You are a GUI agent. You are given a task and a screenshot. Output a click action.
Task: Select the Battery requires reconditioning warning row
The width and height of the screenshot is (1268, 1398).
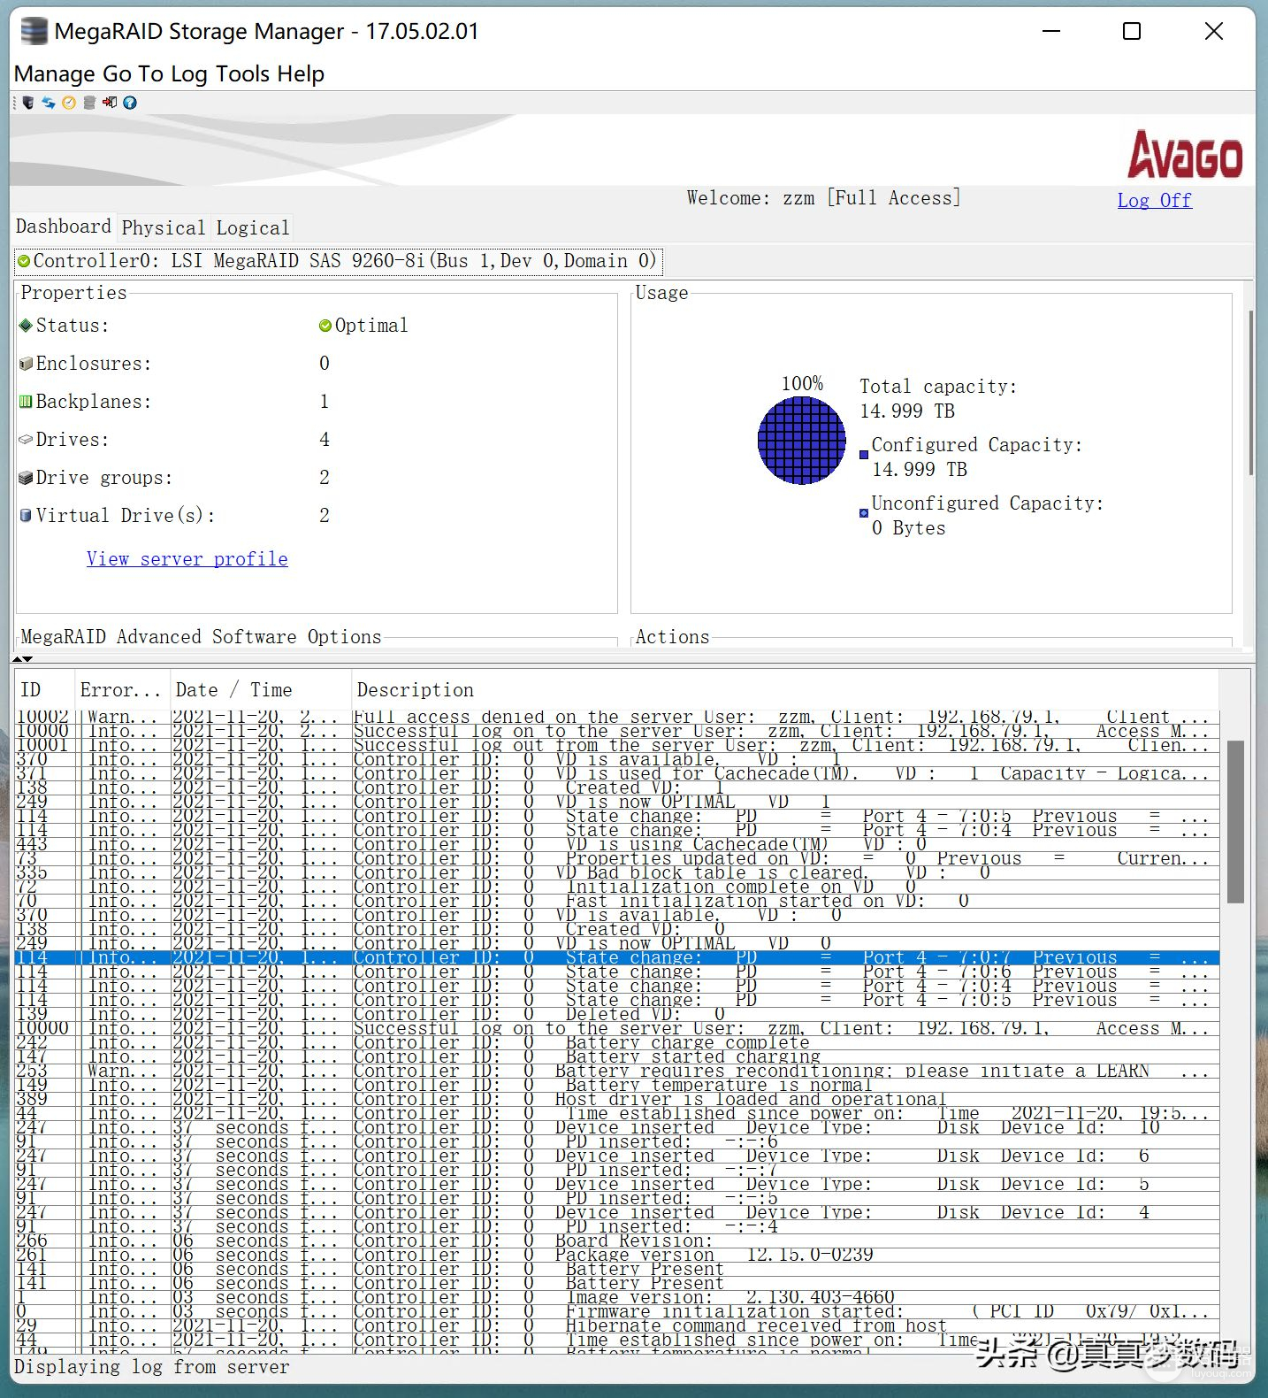point(619,1071)
